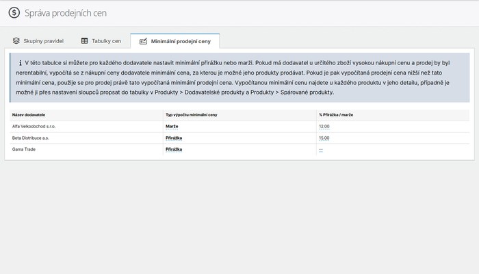Click the info icon in the notice box

tap(20, 63)
